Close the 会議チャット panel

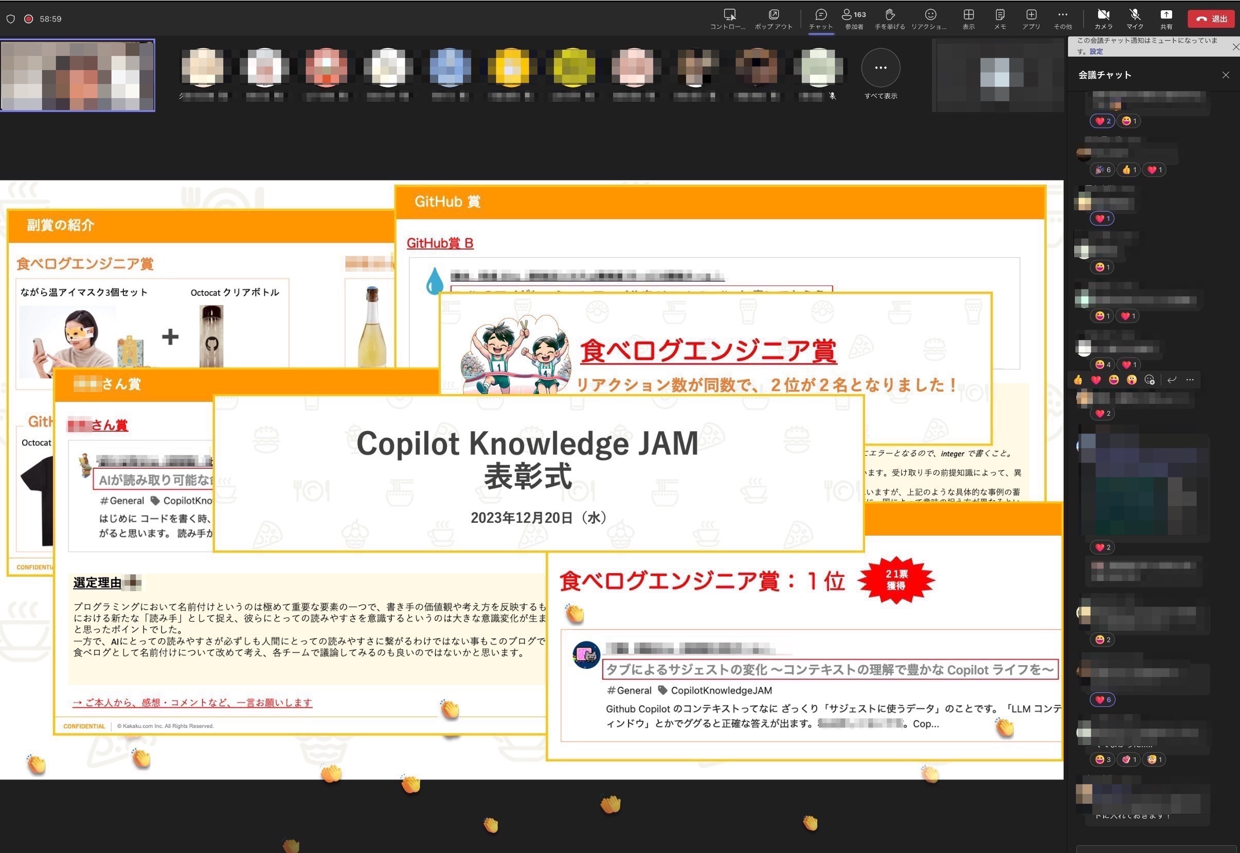point(1226,75)
